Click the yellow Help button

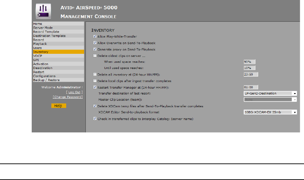pos(59,106)
